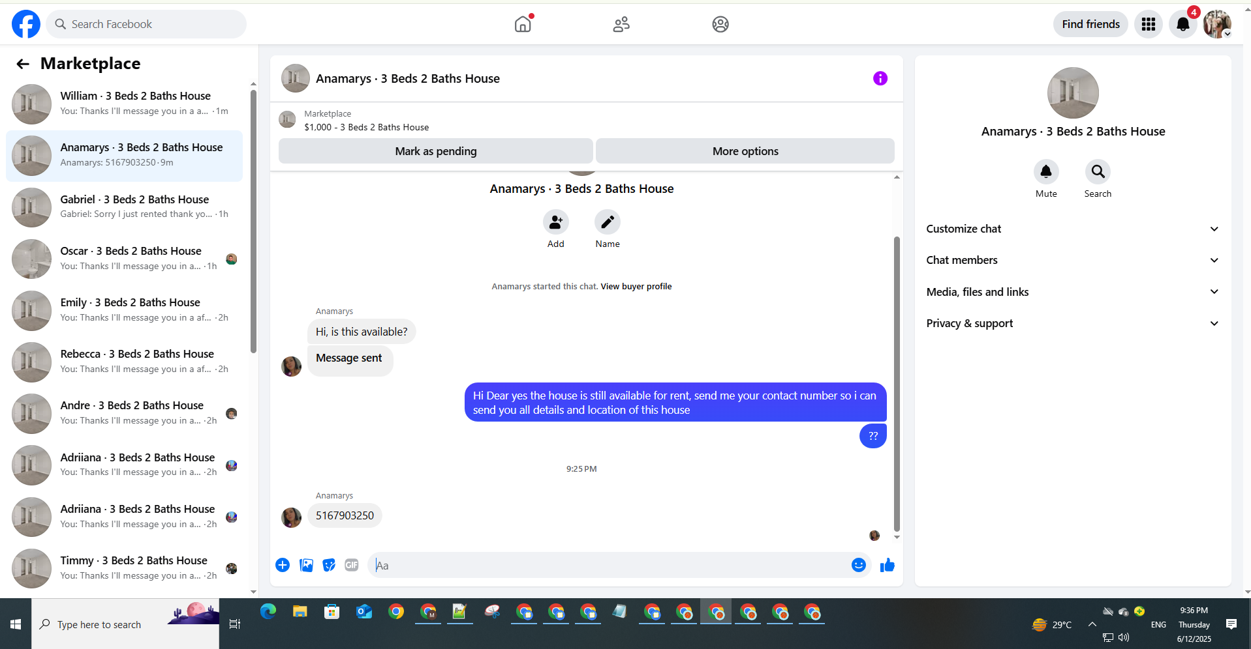Open Gabriel 3 Beds 2 Baths conversation
Image resolution: width=1251 pixels, height=649 pixels.
pos(124,207)
